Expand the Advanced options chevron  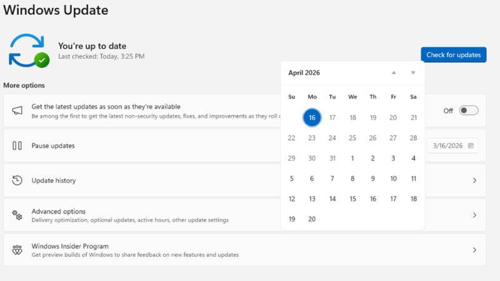click(474, 215)
